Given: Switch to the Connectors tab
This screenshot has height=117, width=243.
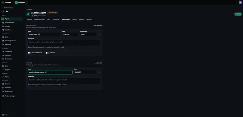Looking at the screenshot, I should [x=56, y=19].
